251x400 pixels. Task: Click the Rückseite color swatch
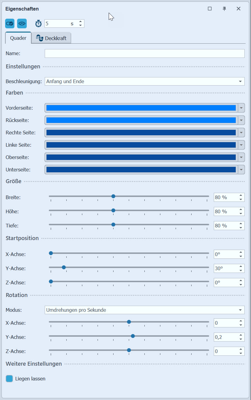coord(141,120)
